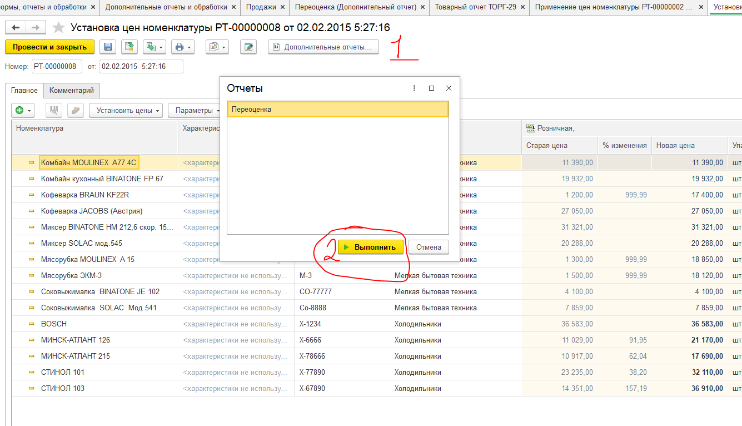This screenshot has width=742, height=426.
Task: Select Кофеварка JACOBS (Австрия) row
Action: point(92,211)
